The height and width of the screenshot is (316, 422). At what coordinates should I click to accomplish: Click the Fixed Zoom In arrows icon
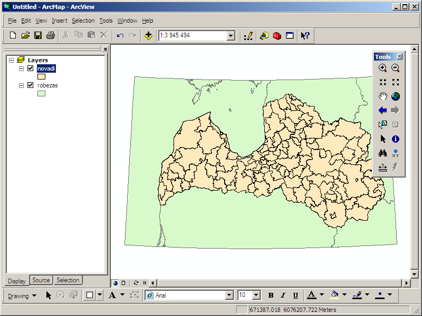(383, 82)
